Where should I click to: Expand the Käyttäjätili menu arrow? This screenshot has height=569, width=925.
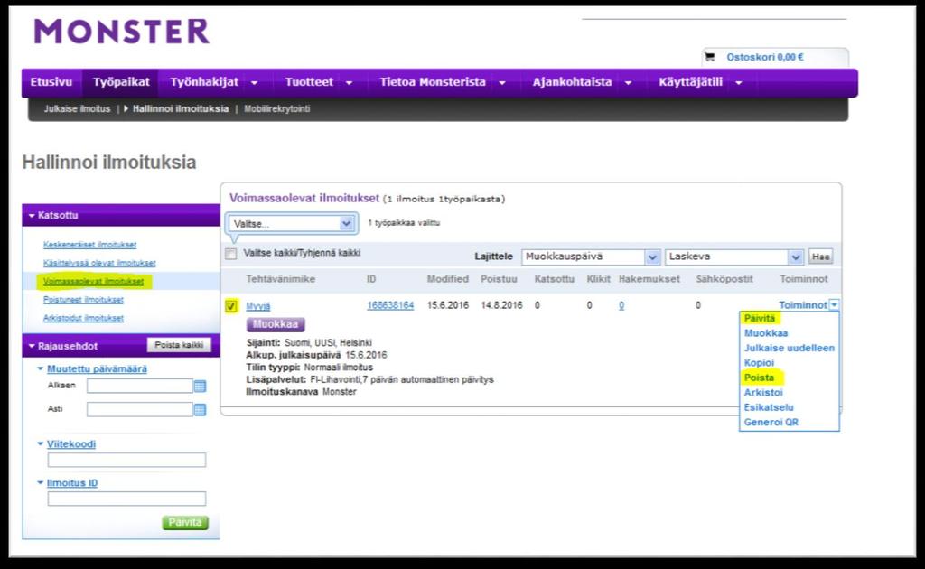(739, 83)
